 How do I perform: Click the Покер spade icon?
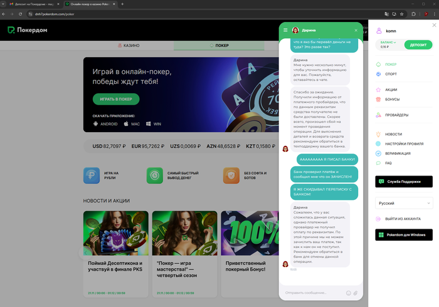(x=378, y=65)
